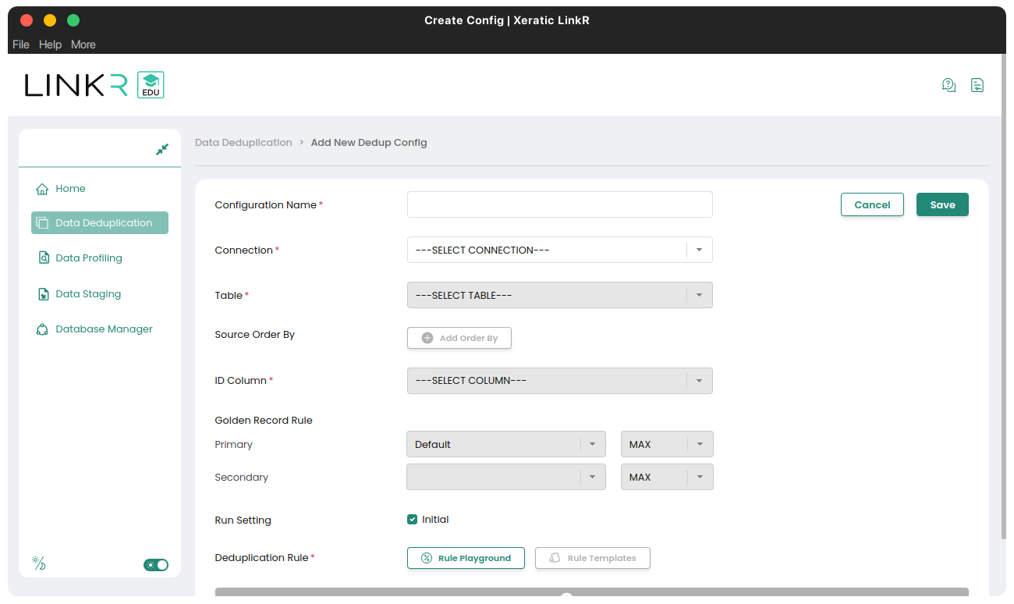Viewport: 1014px width, 604px height.
Task: Go to Data Staging section
Action: click(x=88, y=294)
